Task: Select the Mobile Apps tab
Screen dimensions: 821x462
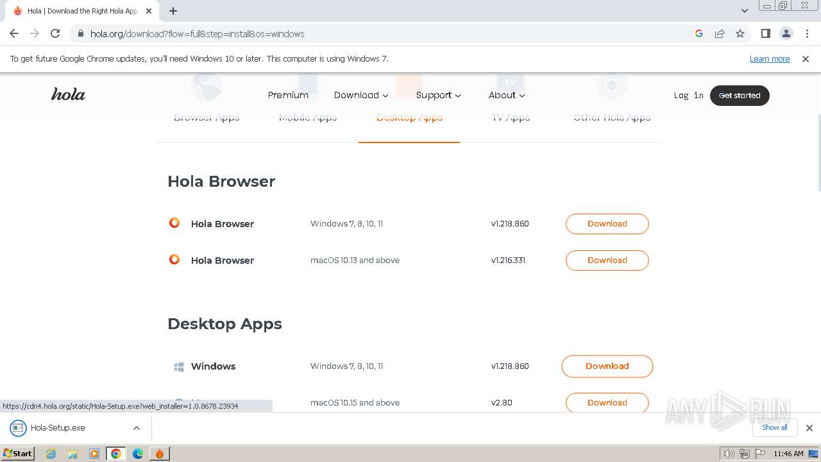Action: click(308, 117)
